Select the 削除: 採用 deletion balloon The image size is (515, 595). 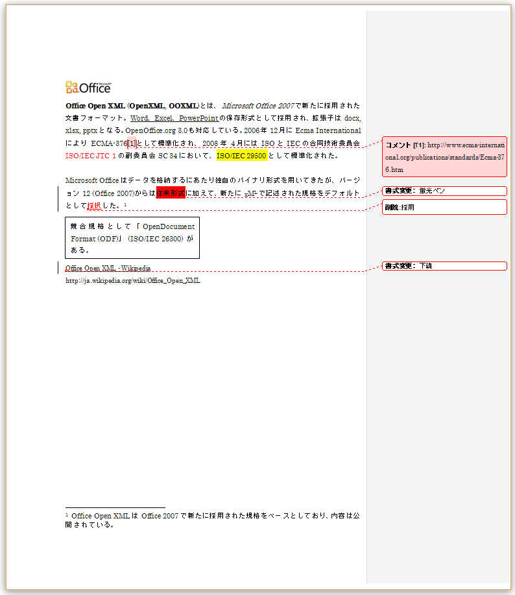[444, 207]
